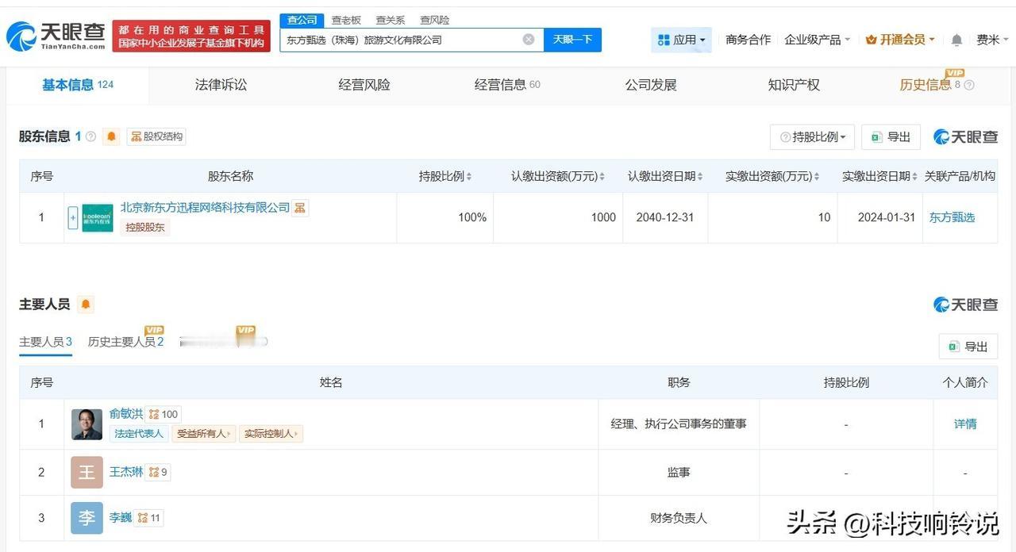View 详情 for 俞敏洪
This screenshot has width=1016, height=552.
click(x=965, y=424)
